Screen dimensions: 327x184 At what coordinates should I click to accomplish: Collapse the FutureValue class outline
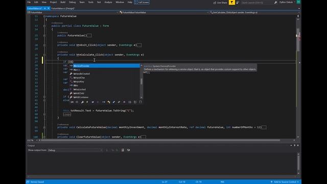44,26
